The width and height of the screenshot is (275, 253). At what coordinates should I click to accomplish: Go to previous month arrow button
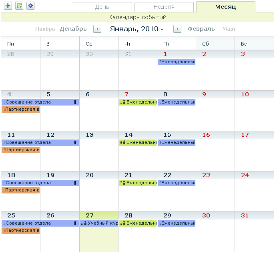(x=97, y=29)
